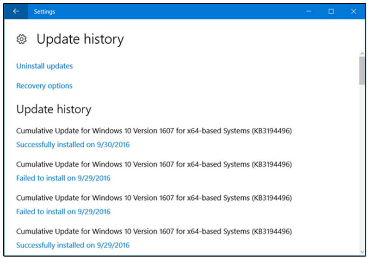
Task: Click the large Update history page title
Action: pos(80,39)
